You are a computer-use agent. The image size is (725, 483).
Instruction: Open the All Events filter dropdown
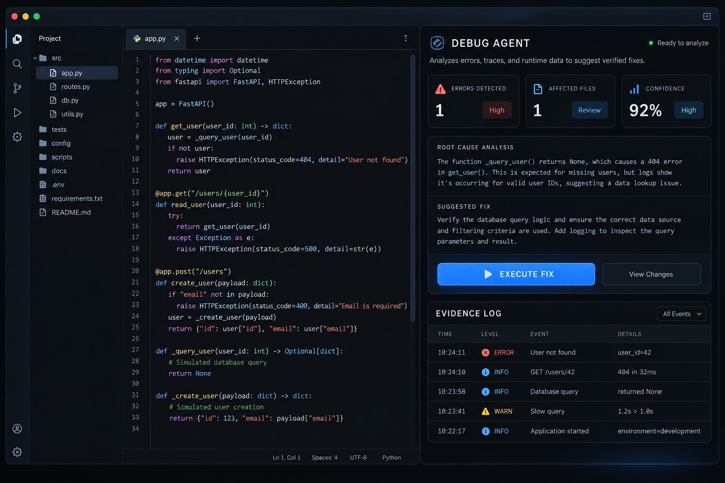coord(682,314)
